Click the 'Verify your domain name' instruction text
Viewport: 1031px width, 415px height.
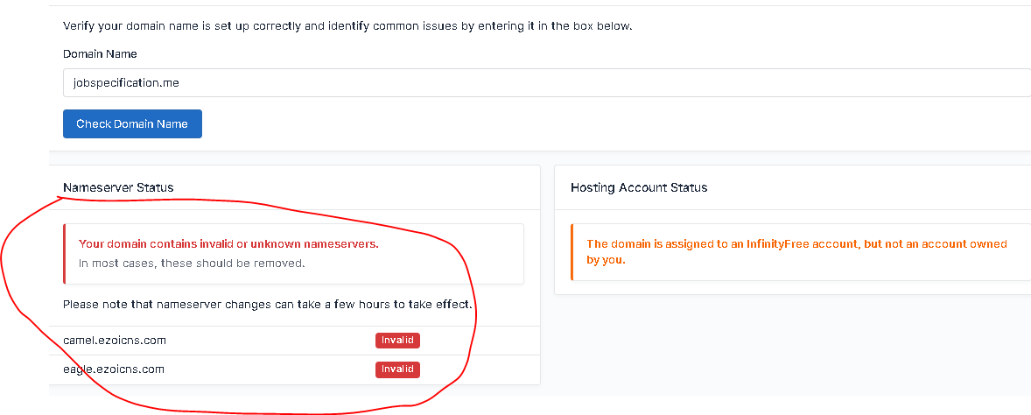coord(347,27)
